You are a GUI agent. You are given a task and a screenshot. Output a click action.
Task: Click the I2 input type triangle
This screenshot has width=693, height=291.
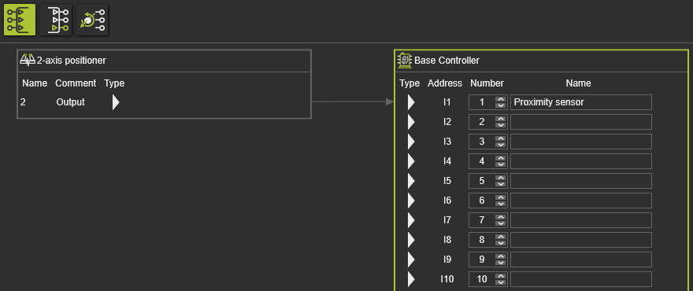pyautogui.click(x=411, y=122)
